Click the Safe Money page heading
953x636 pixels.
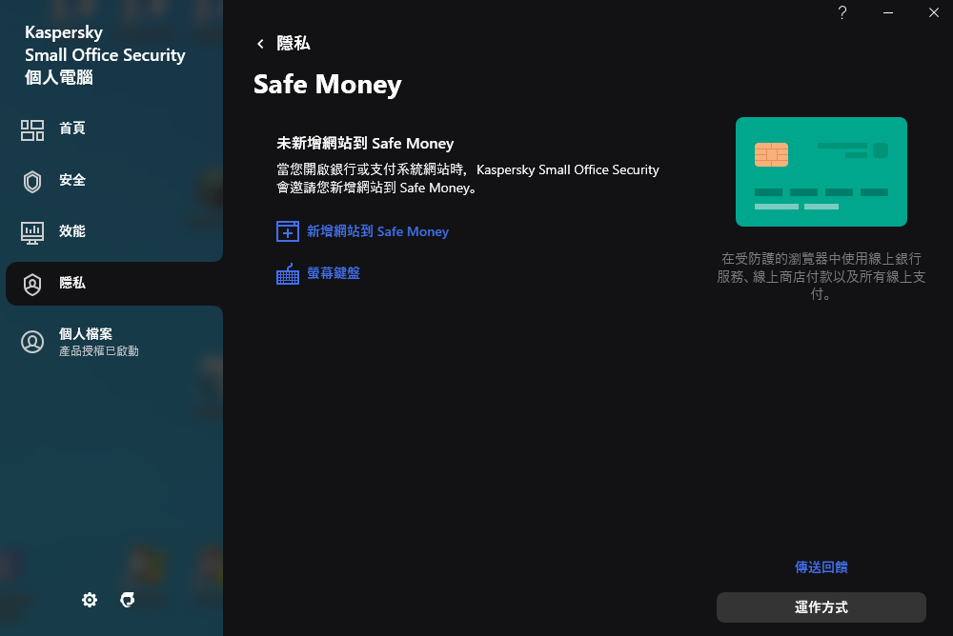(x=328, y=85)
